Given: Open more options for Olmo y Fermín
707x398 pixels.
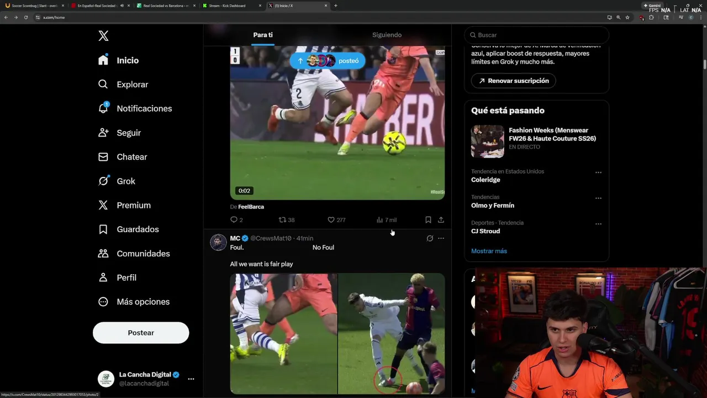Looking at the screenshot, I should tap(598, 198).
